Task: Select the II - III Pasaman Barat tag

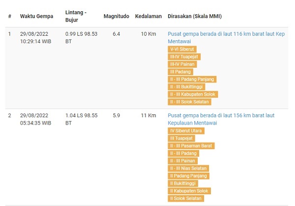Action: (191, 146)
